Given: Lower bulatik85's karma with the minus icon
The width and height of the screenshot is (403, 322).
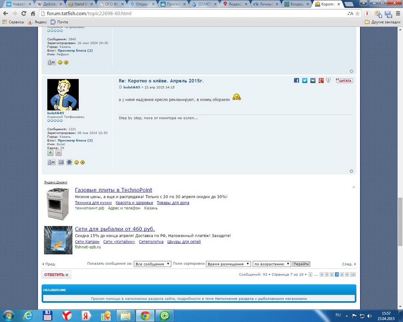Looking at the screenshot, I should coord(59,153).
